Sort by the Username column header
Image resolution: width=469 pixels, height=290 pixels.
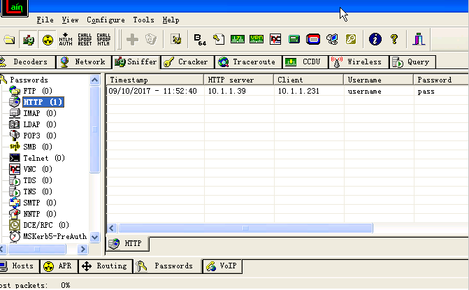click(x=378, y=80)
